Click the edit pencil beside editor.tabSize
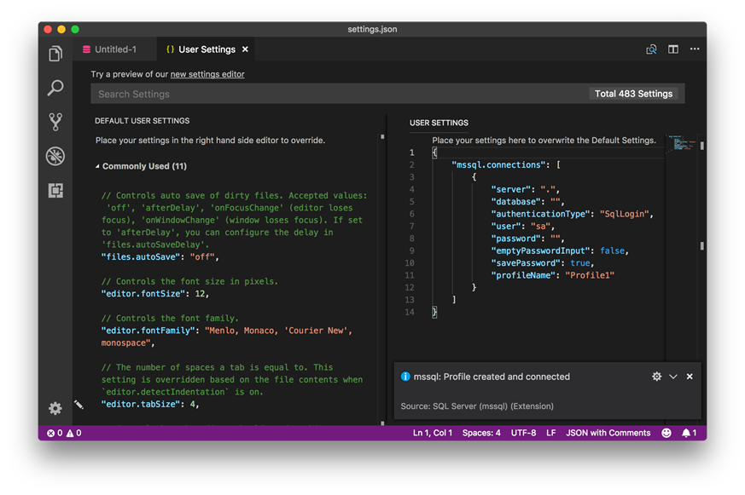745x495 pixels. pyautogui.click(x=79, y=405)
